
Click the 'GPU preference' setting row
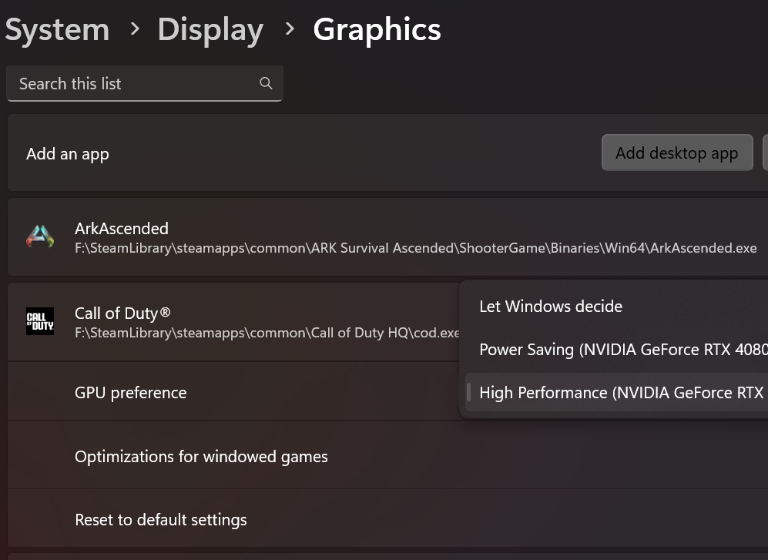coord(131,393)
